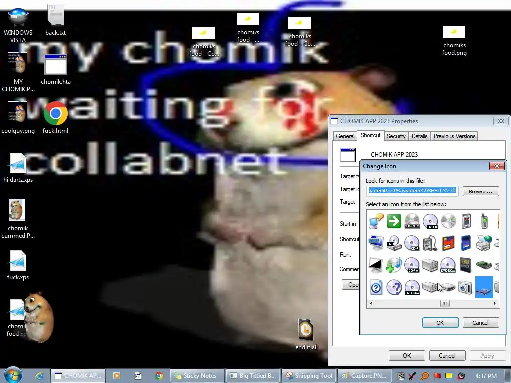This screenshot has width=511, height=383.
Task: Click Browse... in Change Icon dialog
Action: (481, 191)
